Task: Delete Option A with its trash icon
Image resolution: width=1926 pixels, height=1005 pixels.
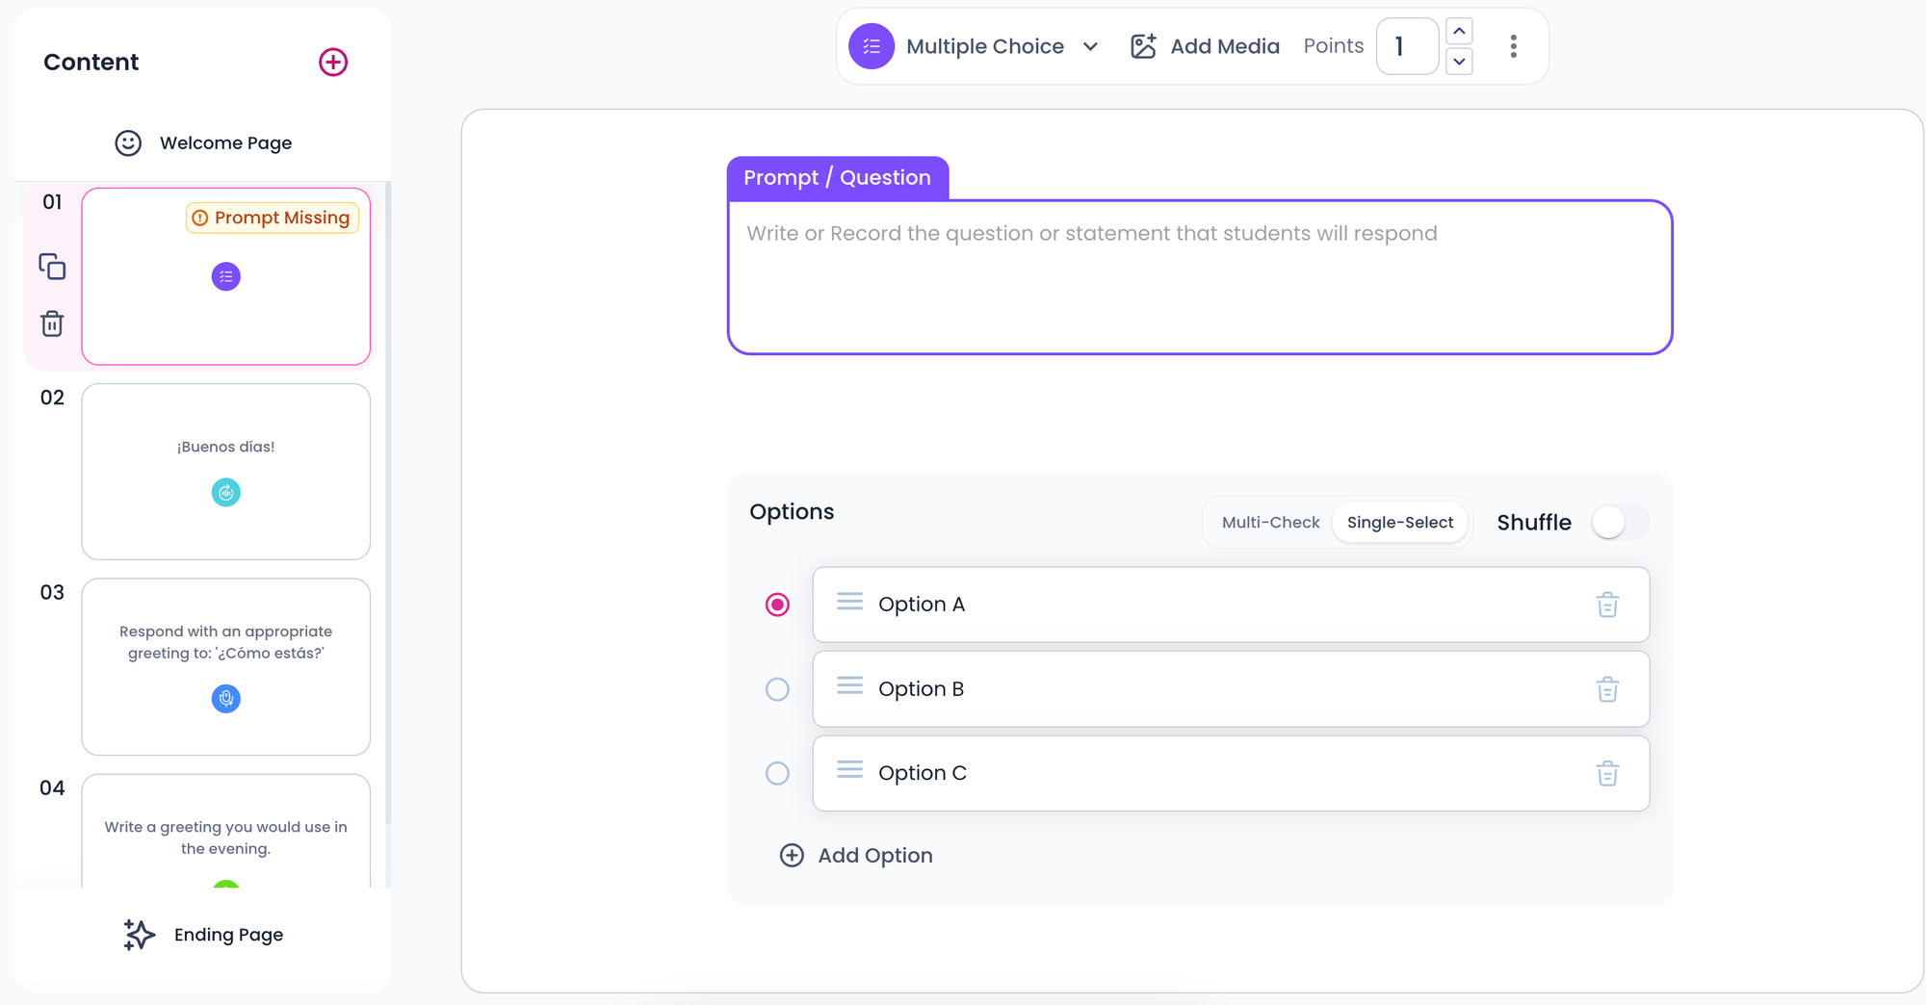Action: point(1607,605)
